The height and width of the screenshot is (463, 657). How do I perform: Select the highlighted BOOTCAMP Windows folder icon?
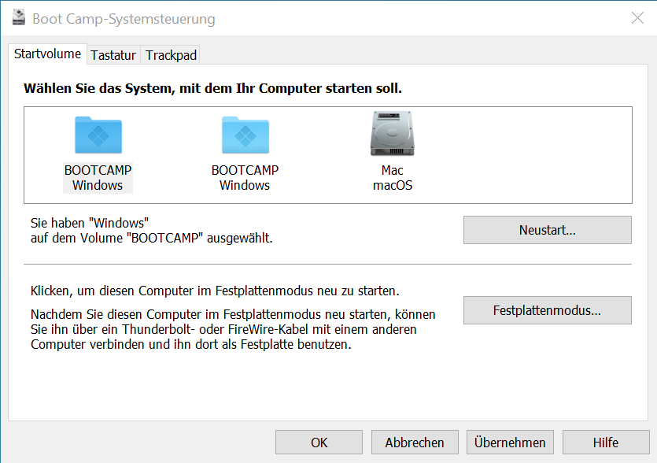pos(98,135)
